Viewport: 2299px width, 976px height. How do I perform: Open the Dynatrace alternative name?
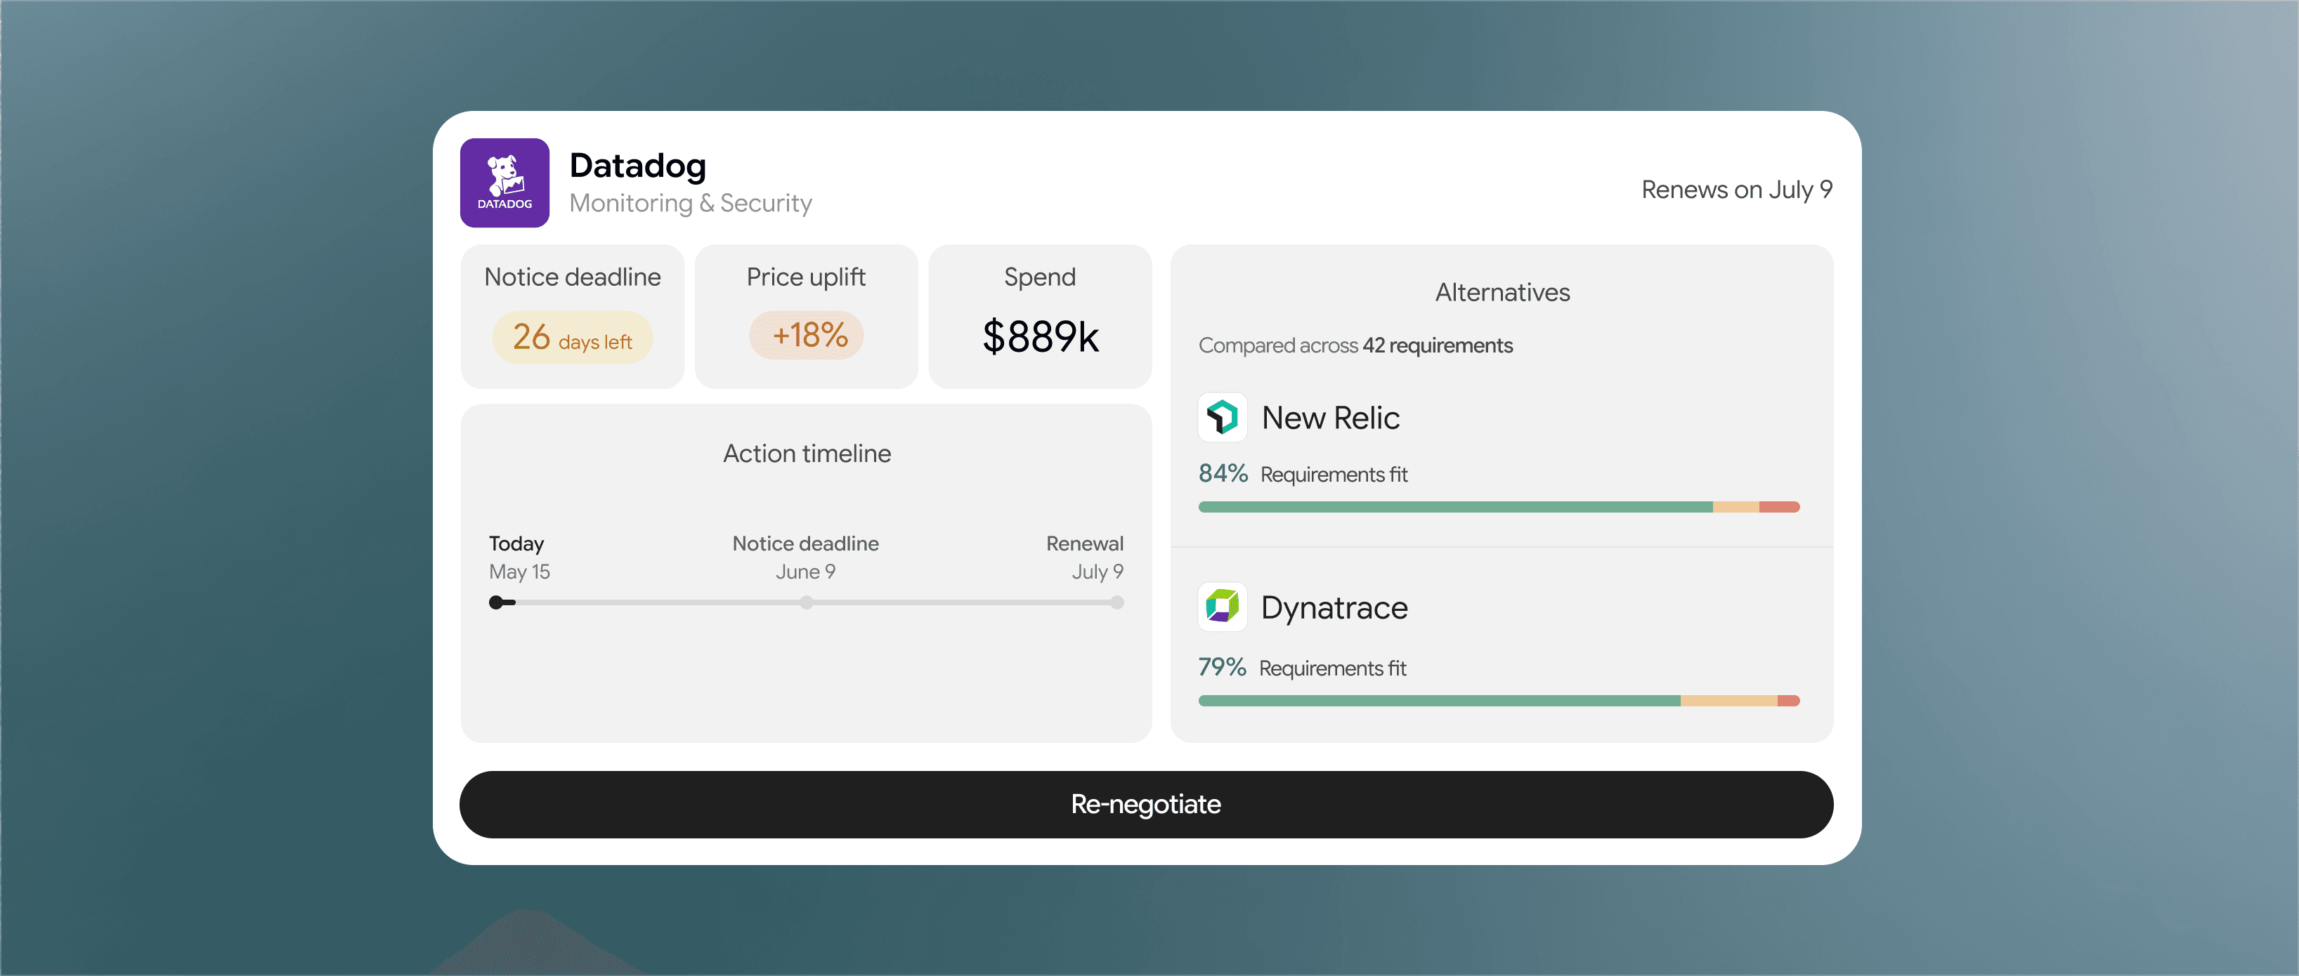tap(1334, 607)
